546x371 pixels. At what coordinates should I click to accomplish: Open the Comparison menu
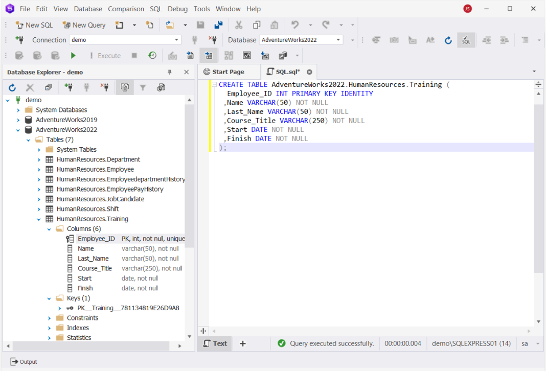(126, 9)
